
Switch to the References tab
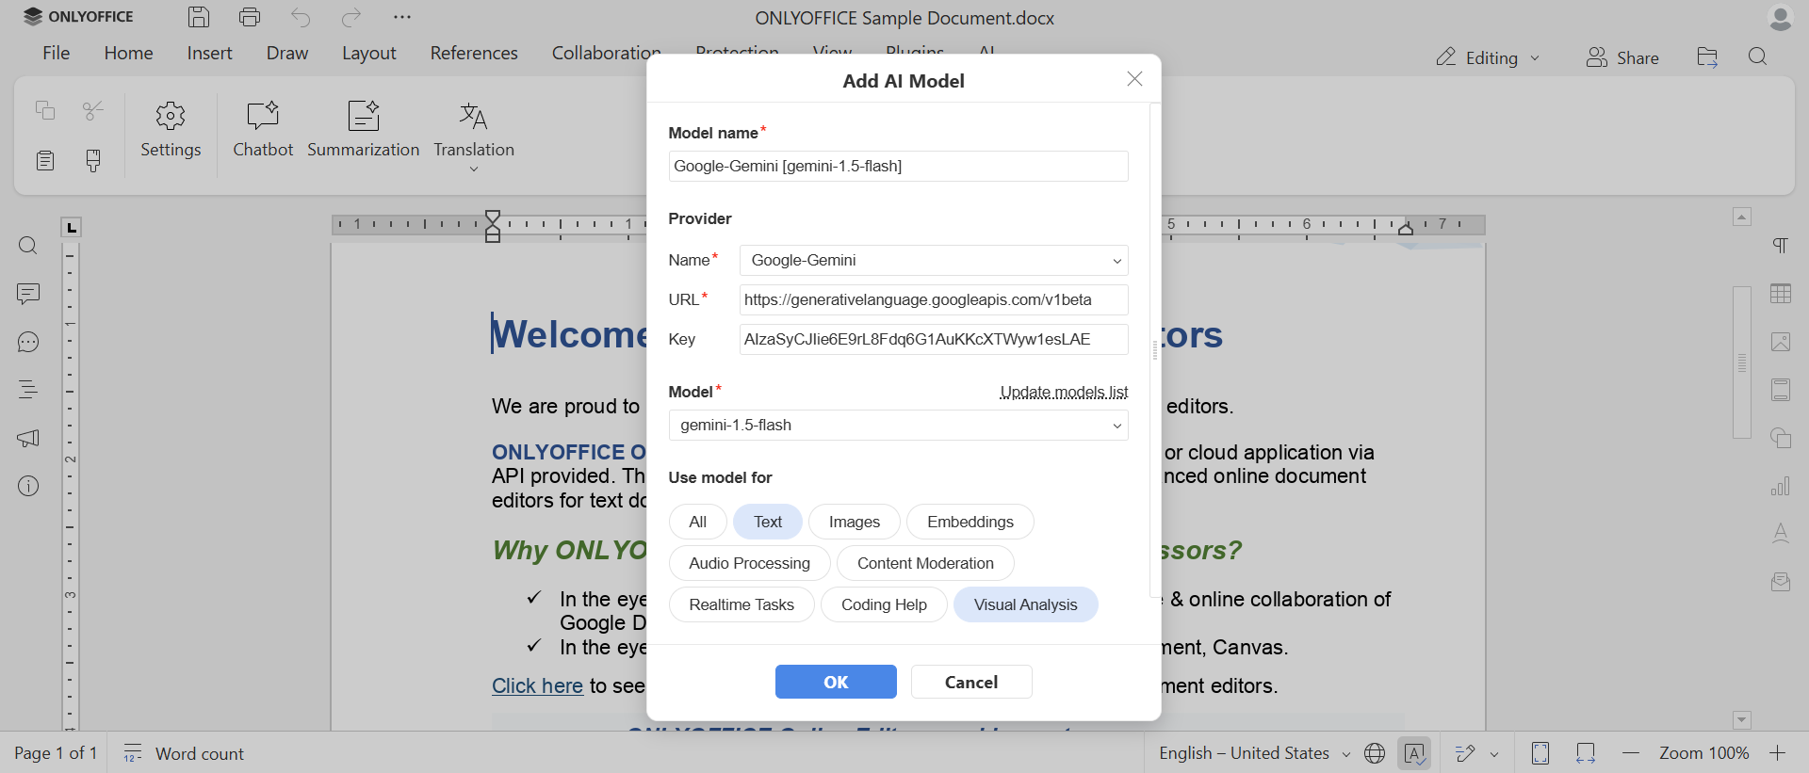pyautogui.click(x=474, y=53)
